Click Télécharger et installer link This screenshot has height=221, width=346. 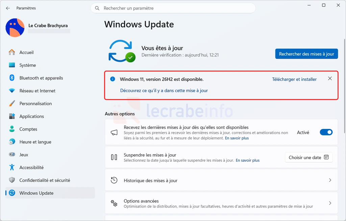click(x=294, y=79)
